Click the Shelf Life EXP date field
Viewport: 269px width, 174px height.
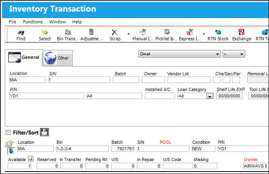tap(229, 96)
